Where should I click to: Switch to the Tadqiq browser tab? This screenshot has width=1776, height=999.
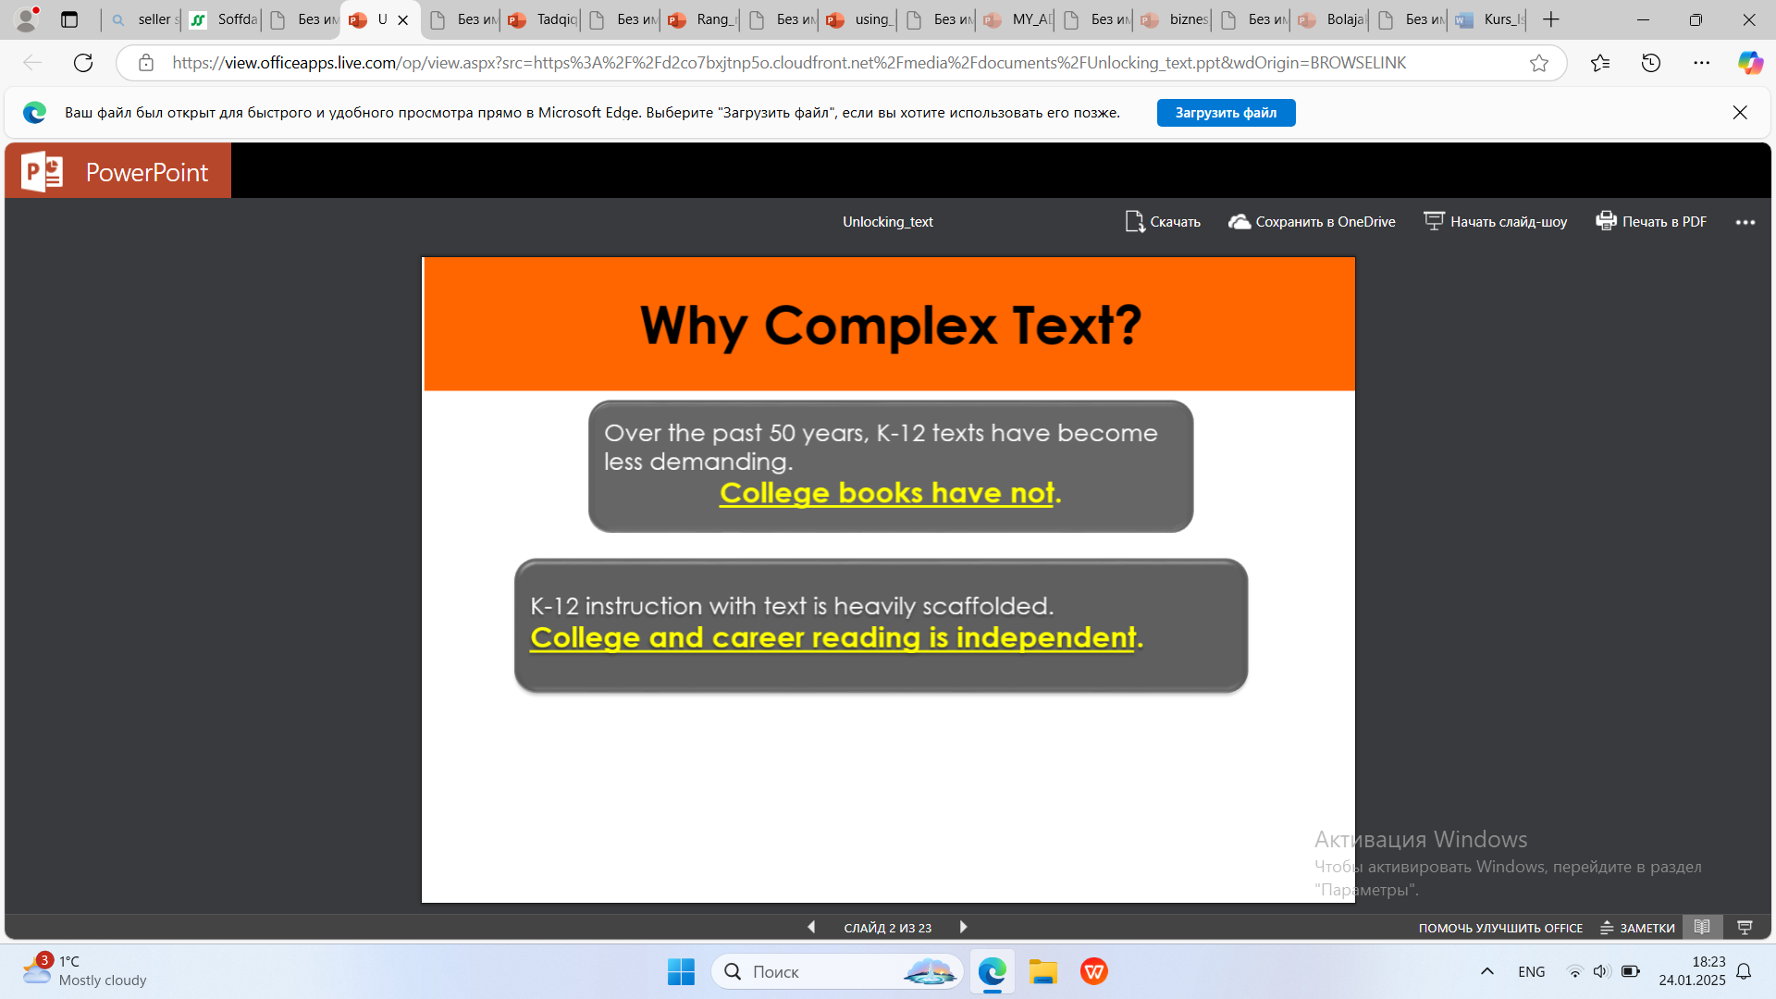pos(540,18)
